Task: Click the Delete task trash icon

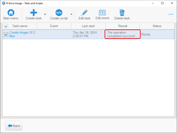Action: click(122, 13)
